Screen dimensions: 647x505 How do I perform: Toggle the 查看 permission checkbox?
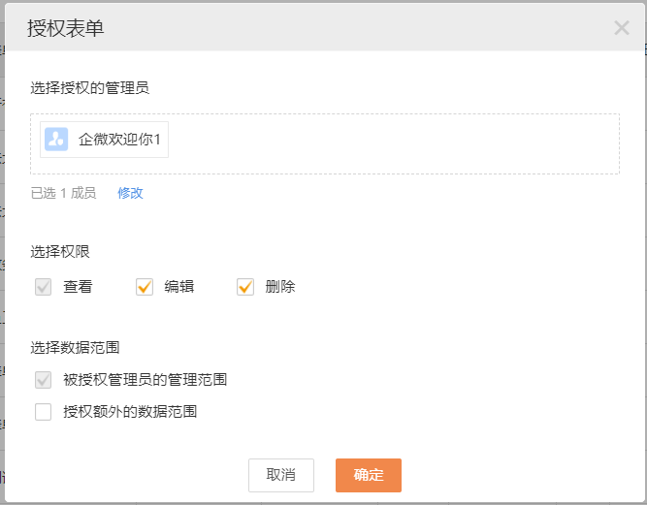(x=44, y=287)
